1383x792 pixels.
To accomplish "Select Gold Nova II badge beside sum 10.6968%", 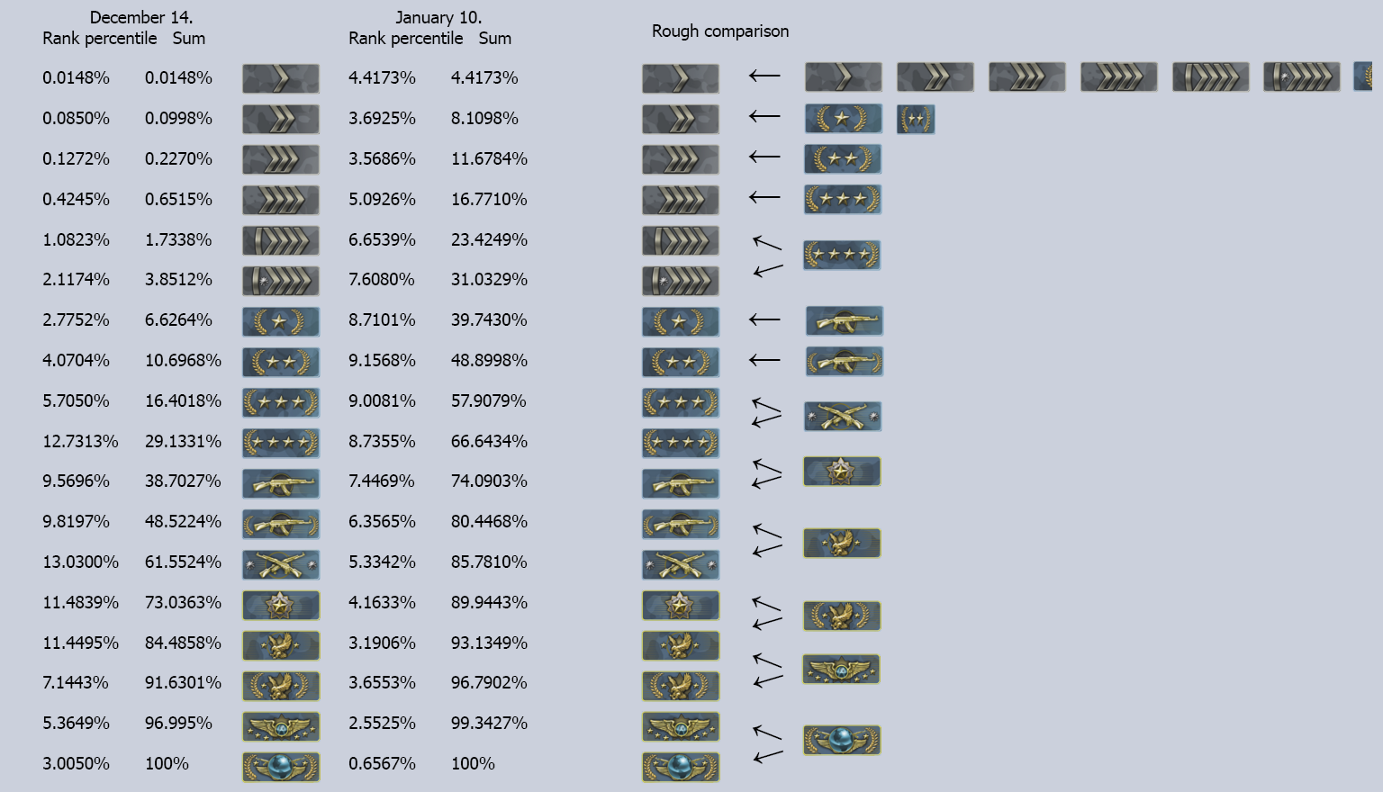I will point(281,362).
